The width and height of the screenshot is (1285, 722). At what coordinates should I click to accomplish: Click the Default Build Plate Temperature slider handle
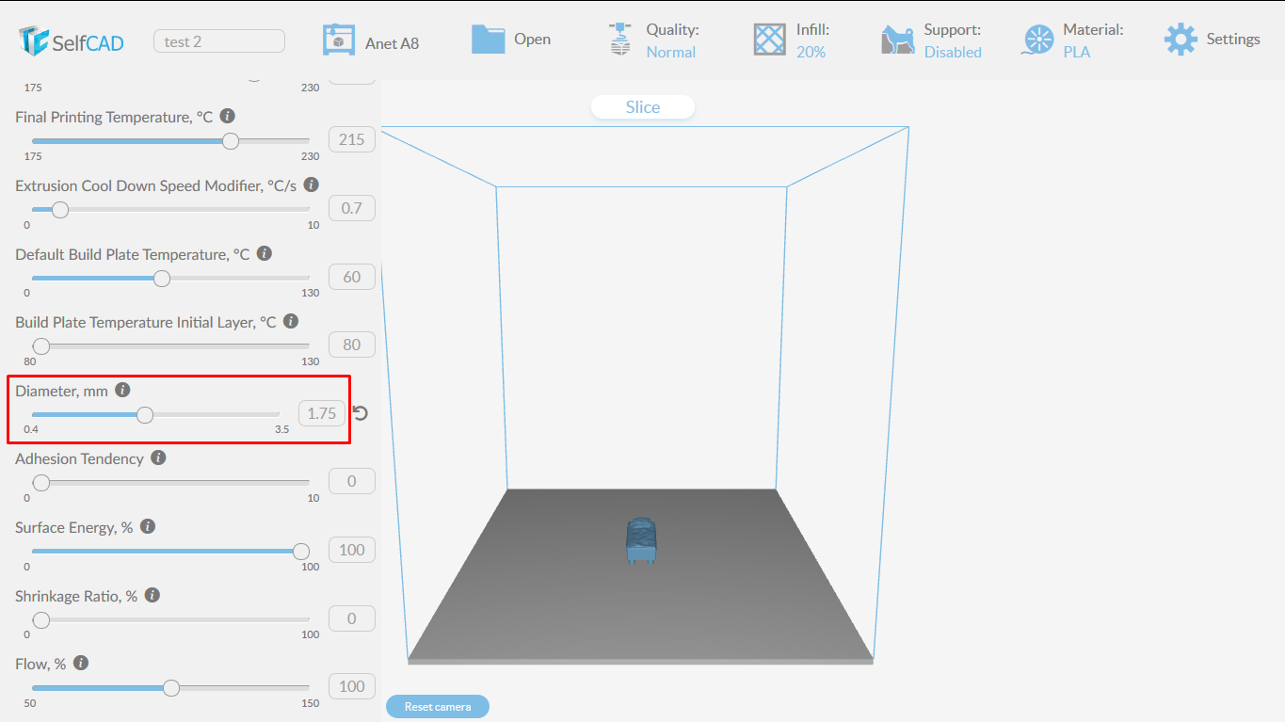[162, 278]
